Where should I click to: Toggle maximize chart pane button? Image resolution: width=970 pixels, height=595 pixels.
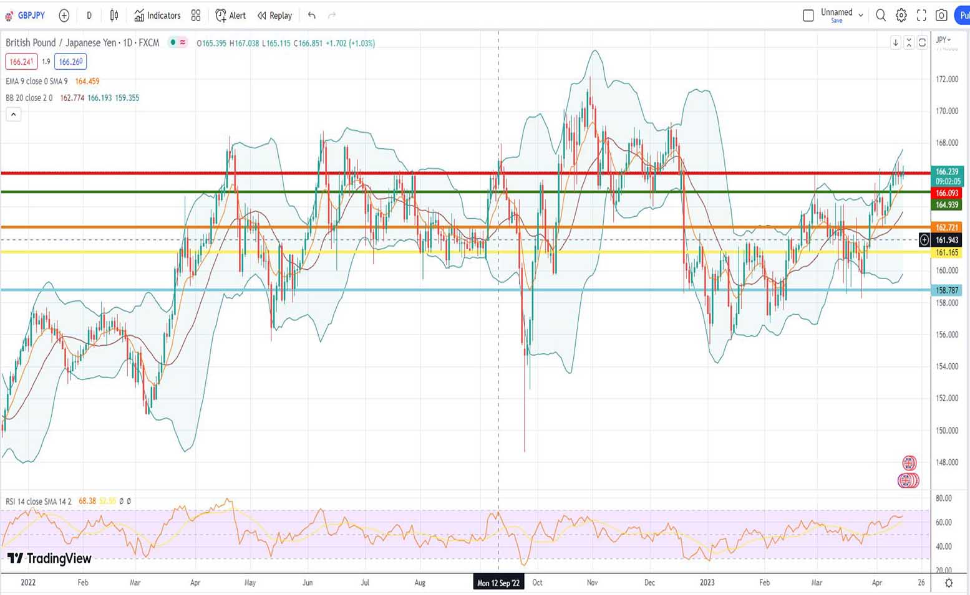coord(922,42)
